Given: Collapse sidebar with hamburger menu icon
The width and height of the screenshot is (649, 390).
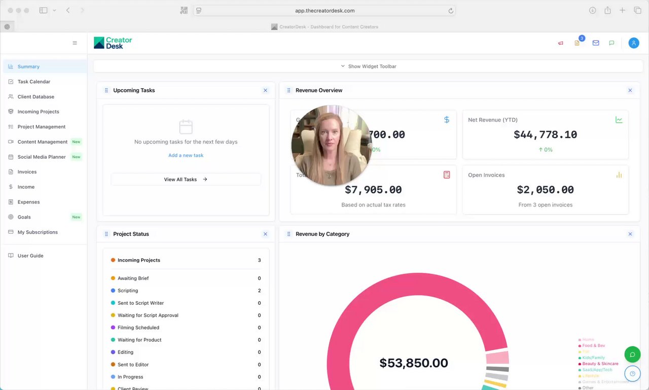Looking at the screenshot, I should 75,43.
